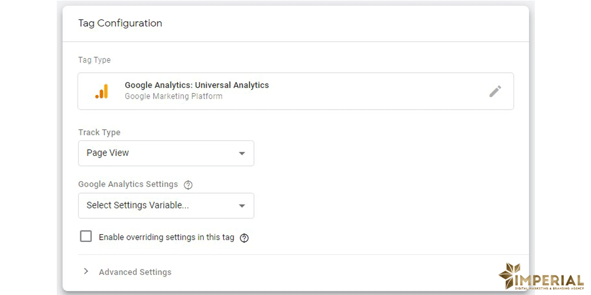The image size is (591, 295).
Task: Expand the Advanced Settings section
Action: coord(135,272)
